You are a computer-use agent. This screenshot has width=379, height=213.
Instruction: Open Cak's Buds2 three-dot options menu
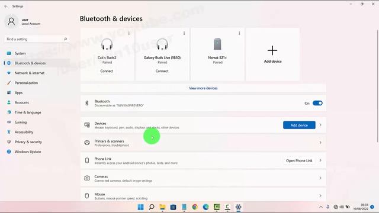129,33
